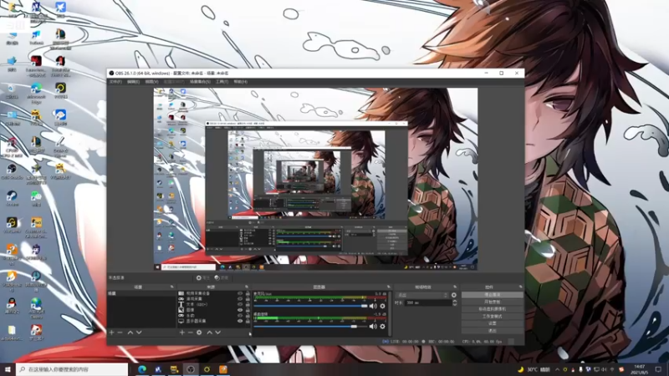The height and width of the screenshot is (376, 669).
Task: Open source filters button in the preview toolbar
Action: click(222, 277)
